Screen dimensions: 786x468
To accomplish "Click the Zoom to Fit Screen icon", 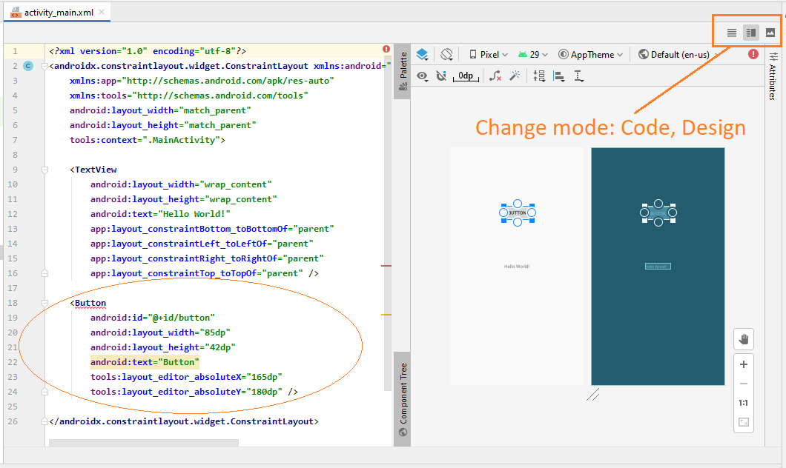I will tap(744, 422).
